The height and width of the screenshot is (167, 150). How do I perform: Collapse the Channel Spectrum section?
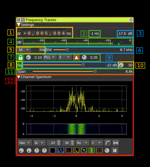pyautogui.click(x=19, y=77)
